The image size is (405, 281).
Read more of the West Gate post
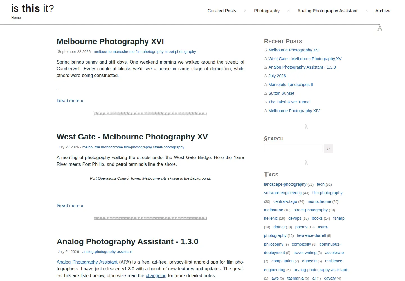pyautogui.click(x=70, y=205)
